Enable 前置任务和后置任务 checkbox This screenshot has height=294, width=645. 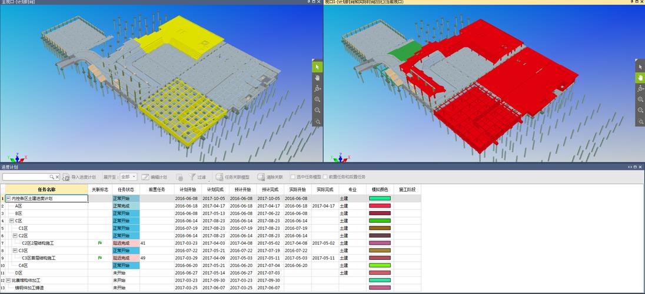click(325, 177)
